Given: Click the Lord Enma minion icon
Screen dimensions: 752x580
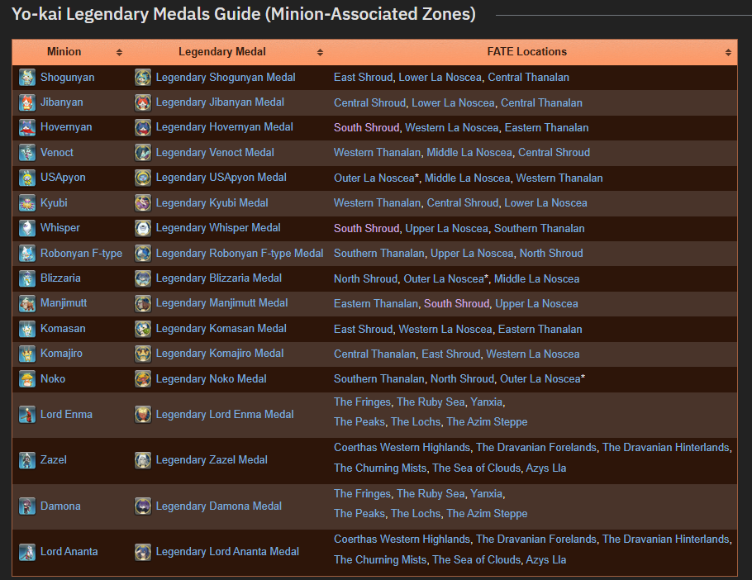Looking at the screenshot, I should 27,414.
